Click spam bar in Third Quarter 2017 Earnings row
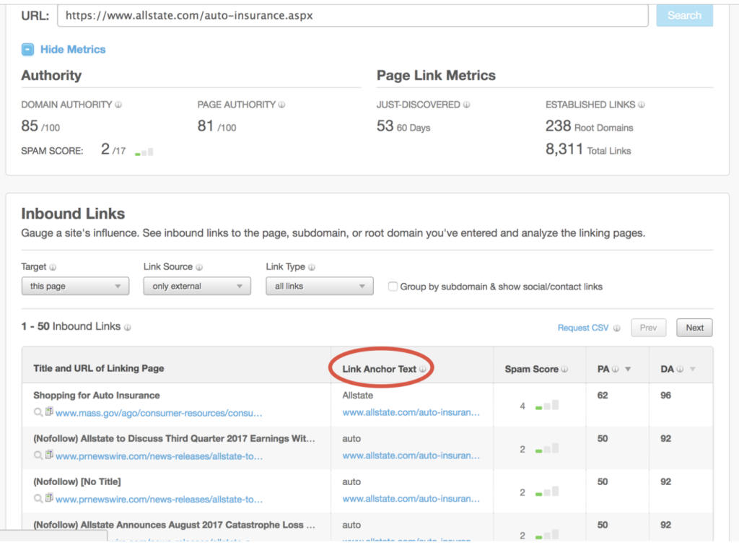This screenshot has width=739, height=545. tap(547, 449)
